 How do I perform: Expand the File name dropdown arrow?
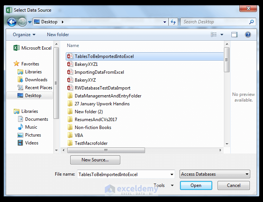point(172,174)
